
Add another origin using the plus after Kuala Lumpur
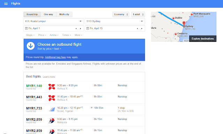80,21
